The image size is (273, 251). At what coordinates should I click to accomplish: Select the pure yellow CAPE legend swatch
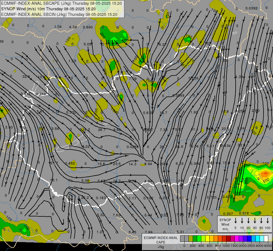tap(207, 239)
